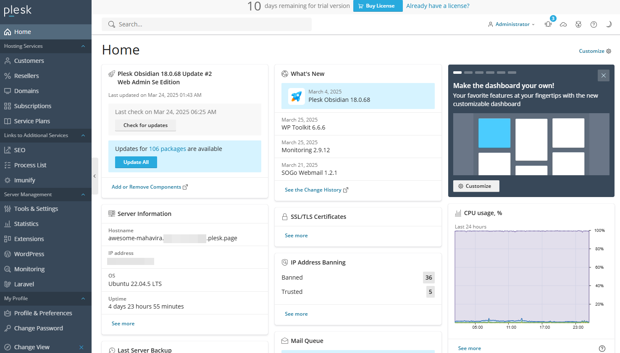The image size is (620, 353).
Task: Click Customize button in promo banner
Action: point(476,186)
